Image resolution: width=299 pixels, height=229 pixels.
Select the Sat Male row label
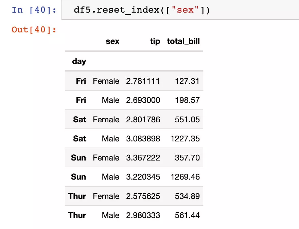[x=79, y=138]
